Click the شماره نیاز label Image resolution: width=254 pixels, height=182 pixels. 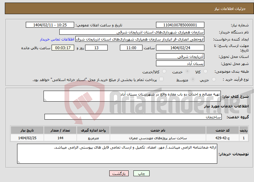coord(239,25)
